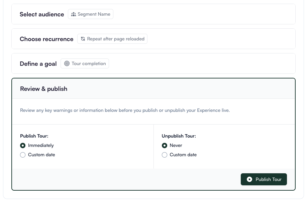Viewport: 308px width, 203px height.
Task: Select Immediately under Publish Tour
Action: pos(23,146)
